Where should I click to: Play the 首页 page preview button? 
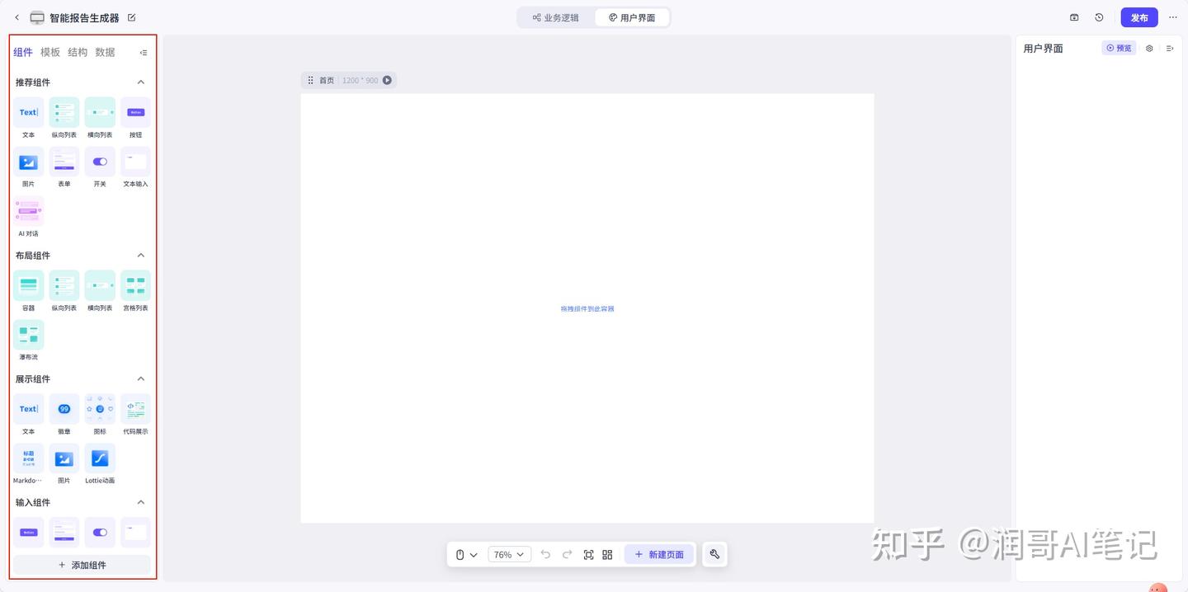(x=387, y=80)
